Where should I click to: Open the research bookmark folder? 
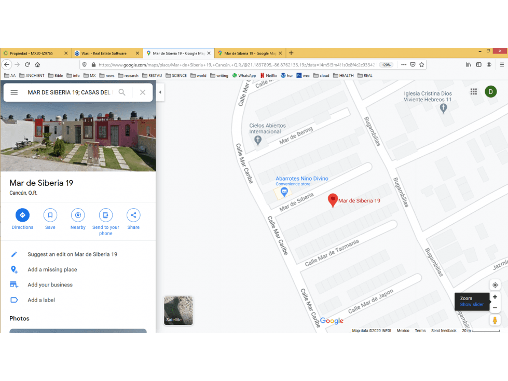128,75
